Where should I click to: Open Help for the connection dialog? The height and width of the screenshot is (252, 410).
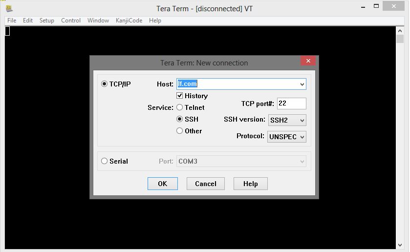[x=251, y=184]
